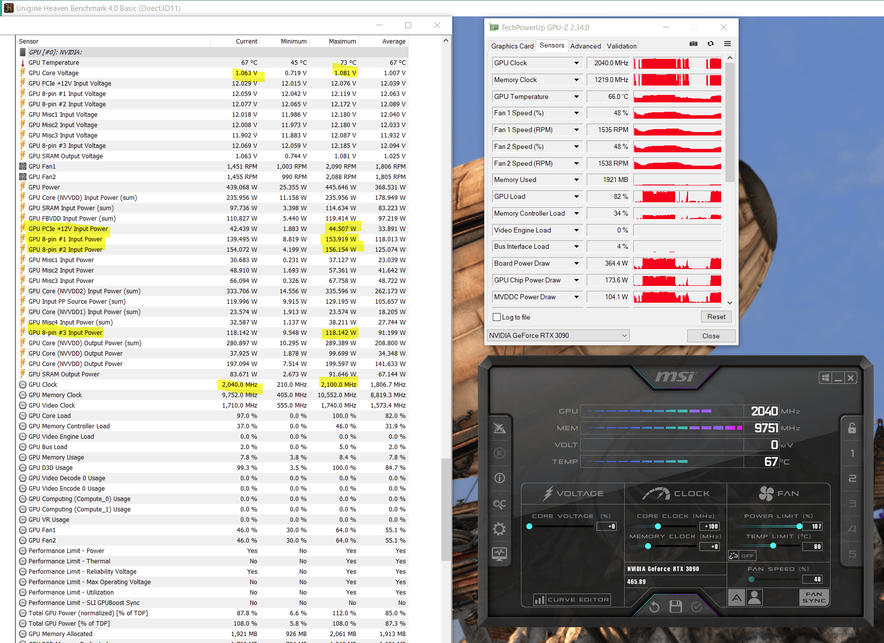Image resolution: width=884 pixels, height=643 pixels.
Task: Select Afterburner profile slot 1
Action: [852, 453]
